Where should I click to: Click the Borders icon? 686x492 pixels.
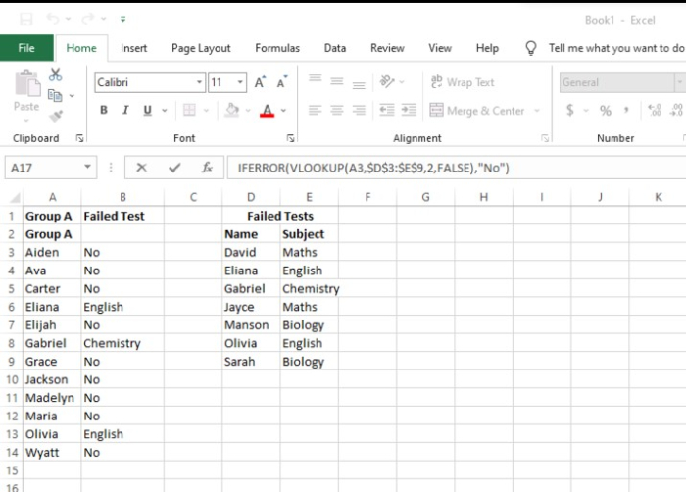click(189, 110)
